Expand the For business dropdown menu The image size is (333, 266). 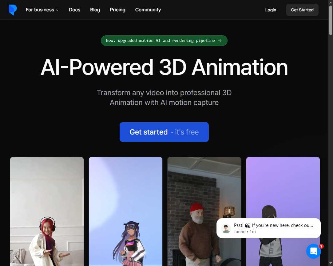42,10
